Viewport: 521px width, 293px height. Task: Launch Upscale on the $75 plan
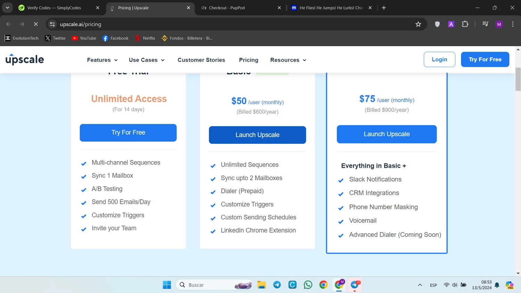[x=387, y=134]
